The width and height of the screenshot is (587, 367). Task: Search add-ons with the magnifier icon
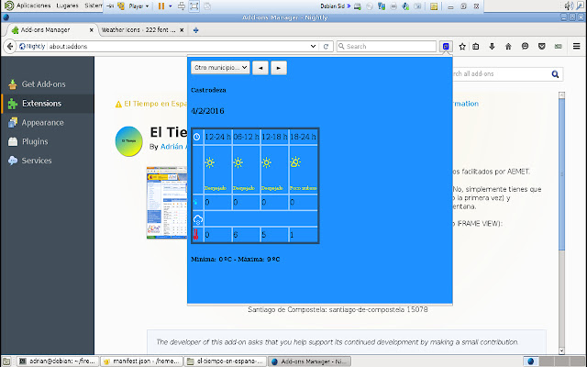point(555,74)
